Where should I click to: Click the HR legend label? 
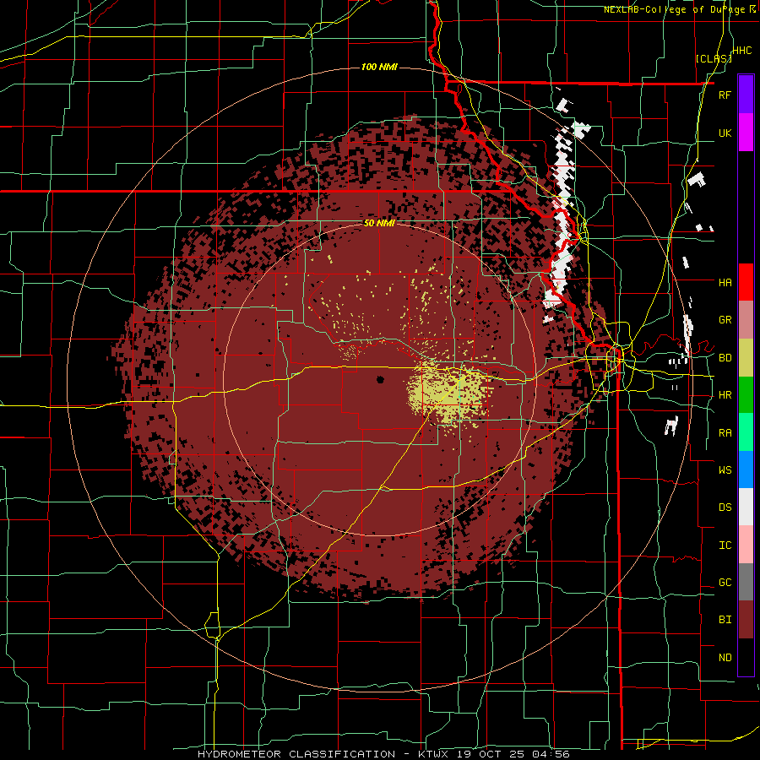[x=725, y=395]
